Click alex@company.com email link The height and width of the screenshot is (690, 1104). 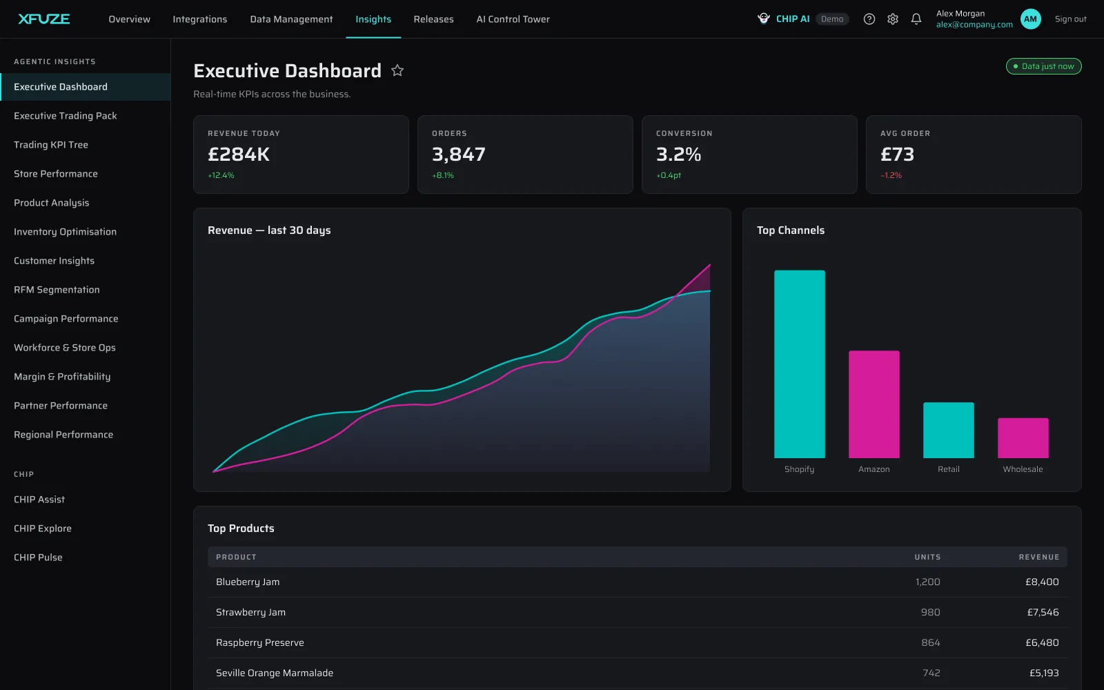click(x=974, y=25)
